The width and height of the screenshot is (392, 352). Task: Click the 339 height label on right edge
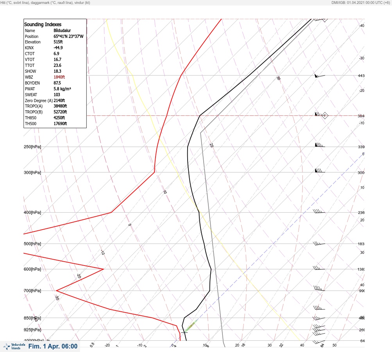(361, 147)
